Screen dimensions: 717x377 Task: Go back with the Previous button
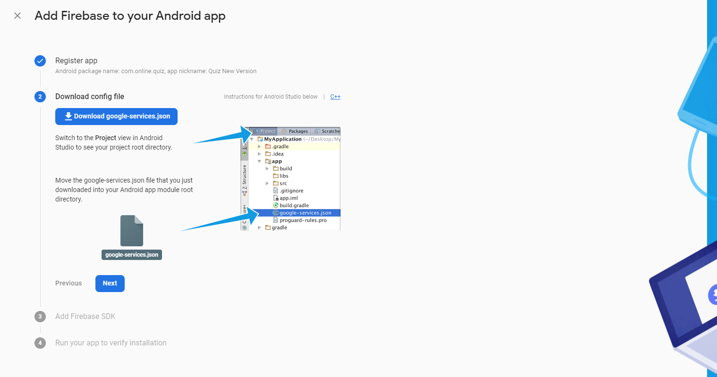[68, 284]
